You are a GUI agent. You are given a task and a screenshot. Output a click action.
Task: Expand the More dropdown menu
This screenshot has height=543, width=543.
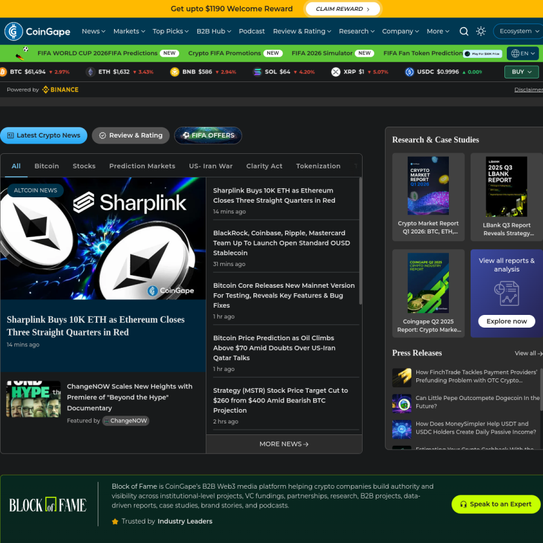(438, 31)
